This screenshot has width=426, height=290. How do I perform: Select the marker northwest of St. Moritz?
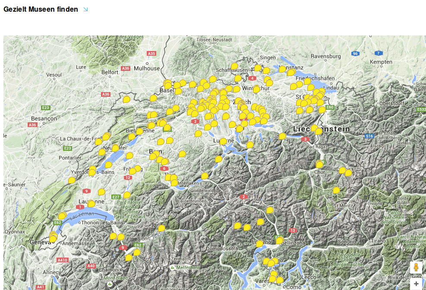click(x=336, y=190)
